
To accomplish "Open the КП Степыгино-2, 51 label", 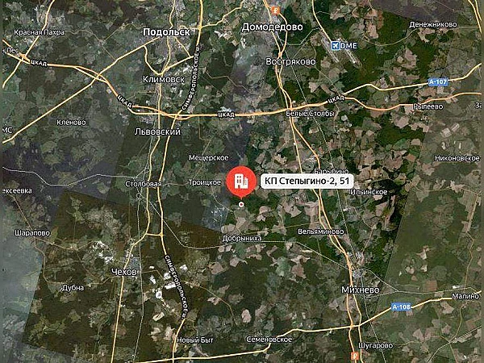I will tap(307, 181).
